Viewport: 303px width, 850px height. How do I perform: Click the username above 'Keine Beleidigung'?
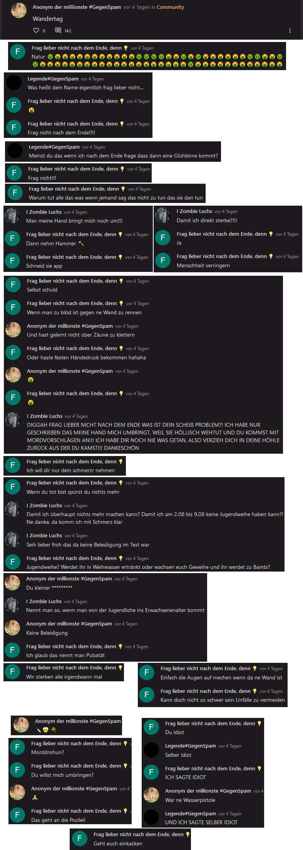69,624
